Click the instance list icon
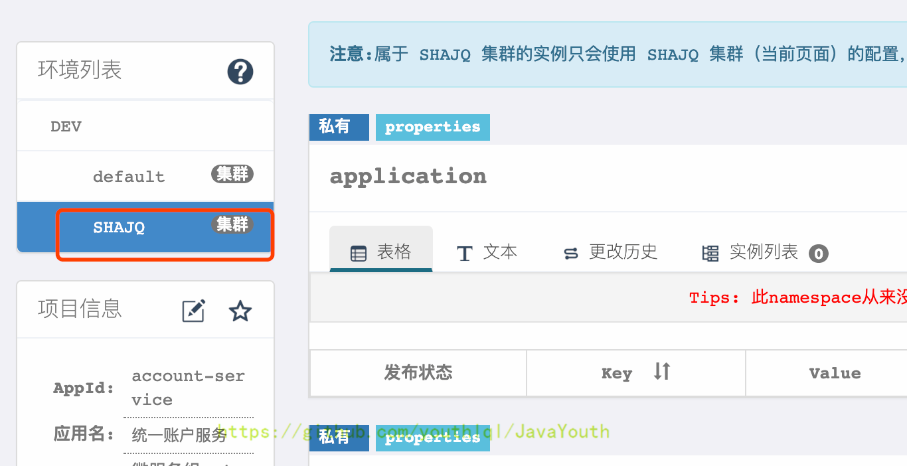 tap(710, 254)
